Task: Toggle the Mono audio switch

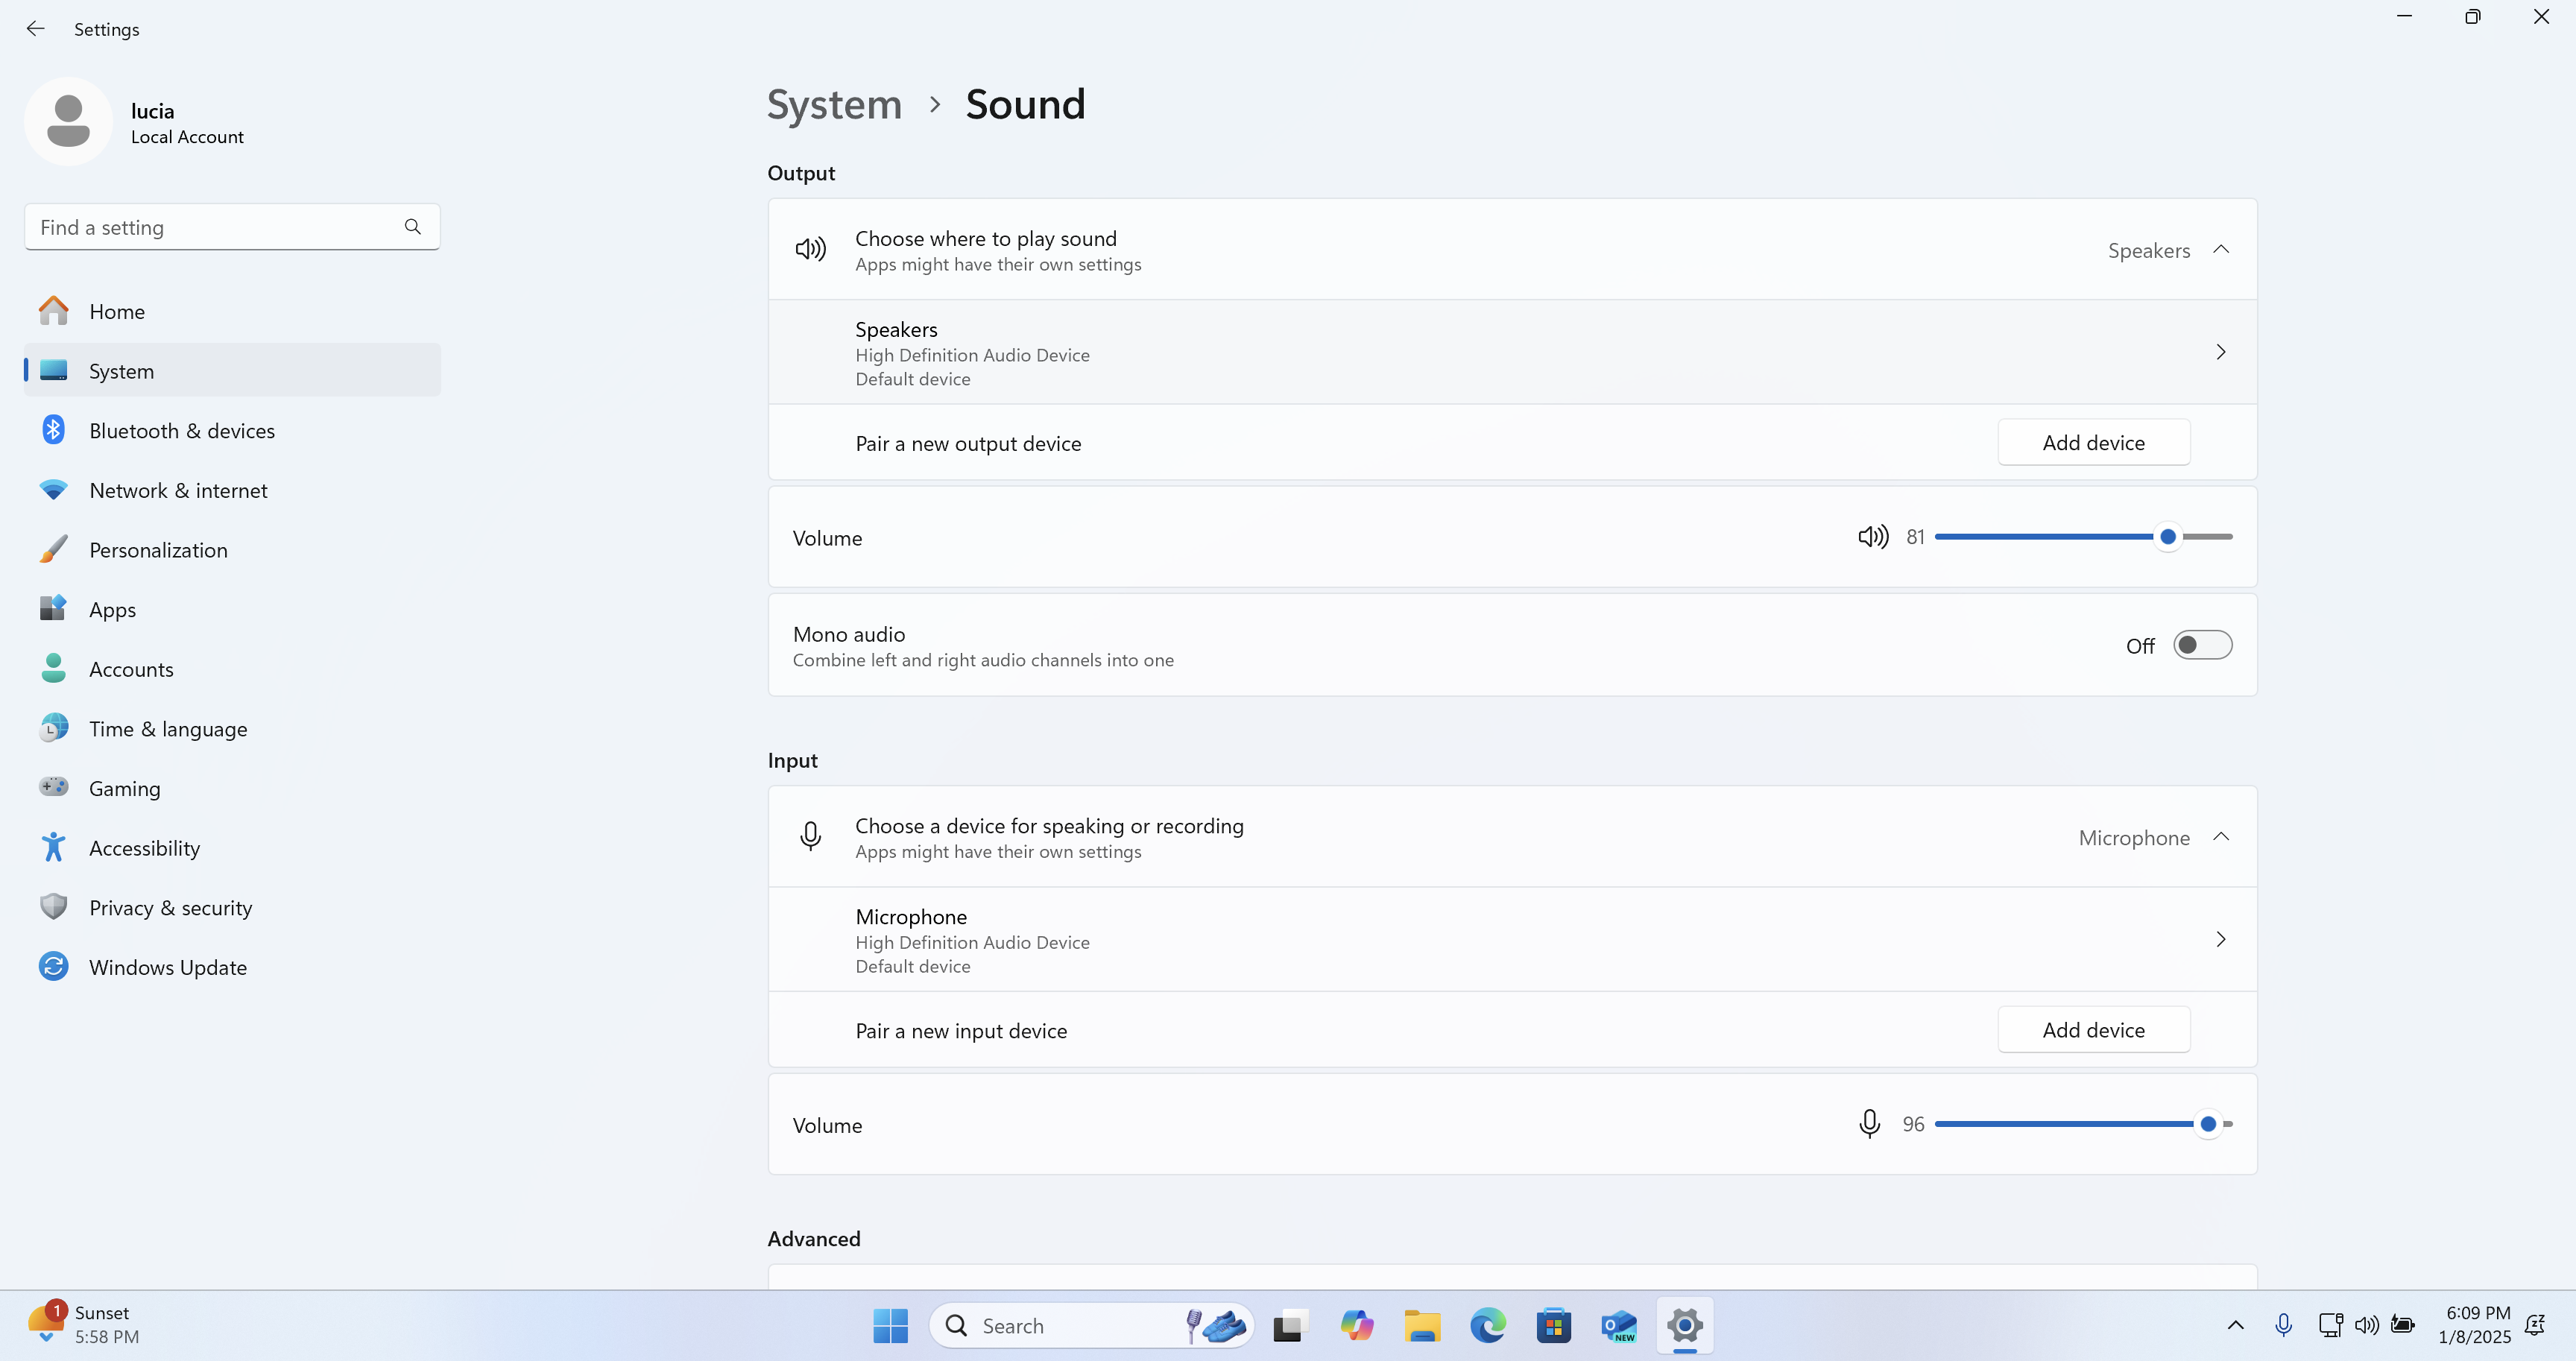Action: [2201, 645]
